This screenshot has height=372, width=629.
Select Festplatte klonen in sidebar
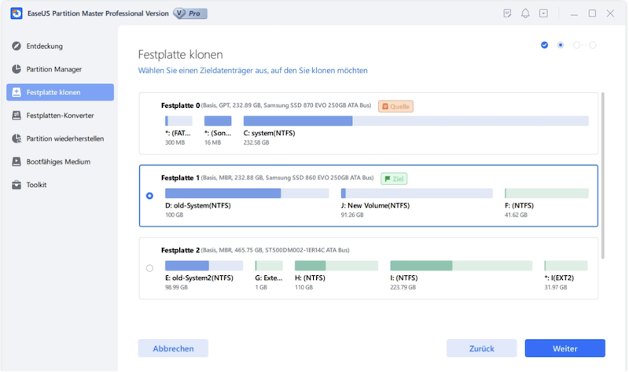pos(61,92)
